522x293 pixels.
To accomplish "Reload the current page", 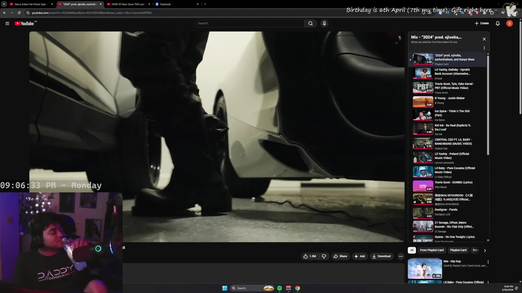I will click(19, 13).
